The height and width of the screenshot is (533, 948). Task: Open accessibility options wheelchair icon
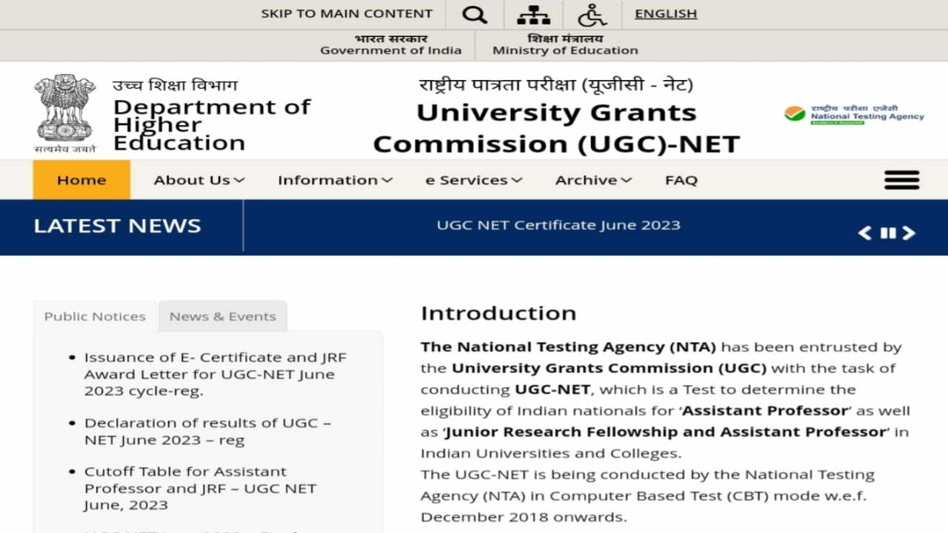point(592,14)
